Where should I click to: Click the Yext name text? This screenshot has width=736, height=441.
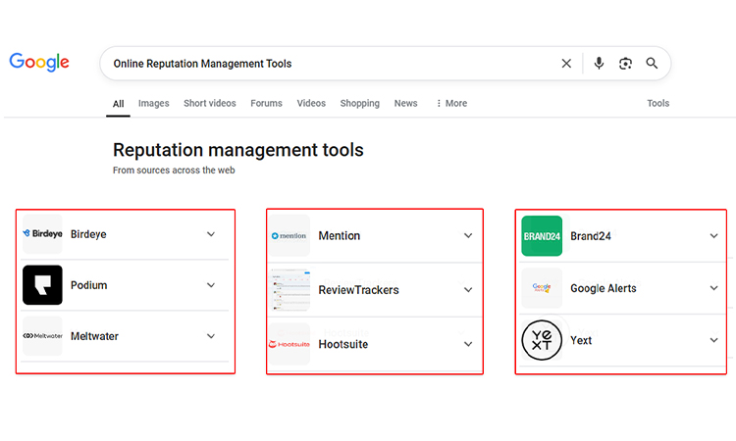click(581, 340)
